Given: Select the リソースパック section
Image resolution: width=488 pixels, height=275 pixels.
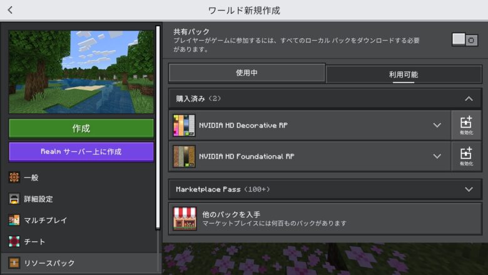Looking at the screenshot, I should point(80,263).
